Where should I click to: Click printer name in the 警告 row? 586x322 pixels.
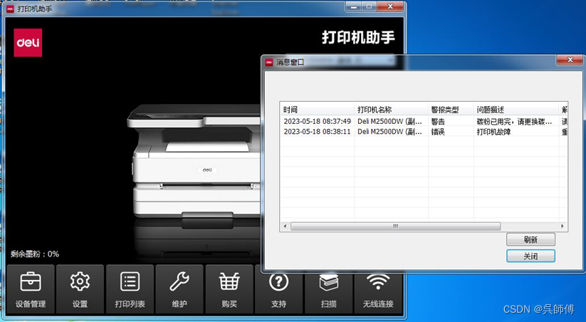click(389, 121)
